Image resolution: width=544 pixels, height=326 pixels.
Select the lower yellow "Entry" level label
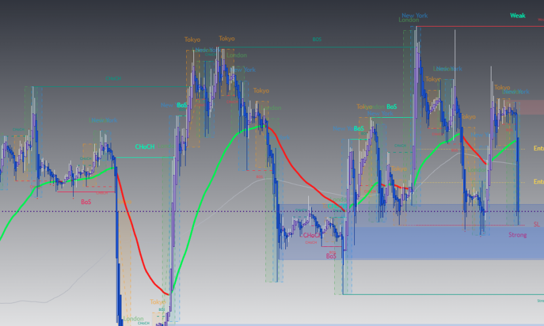(x=537, y=182)
